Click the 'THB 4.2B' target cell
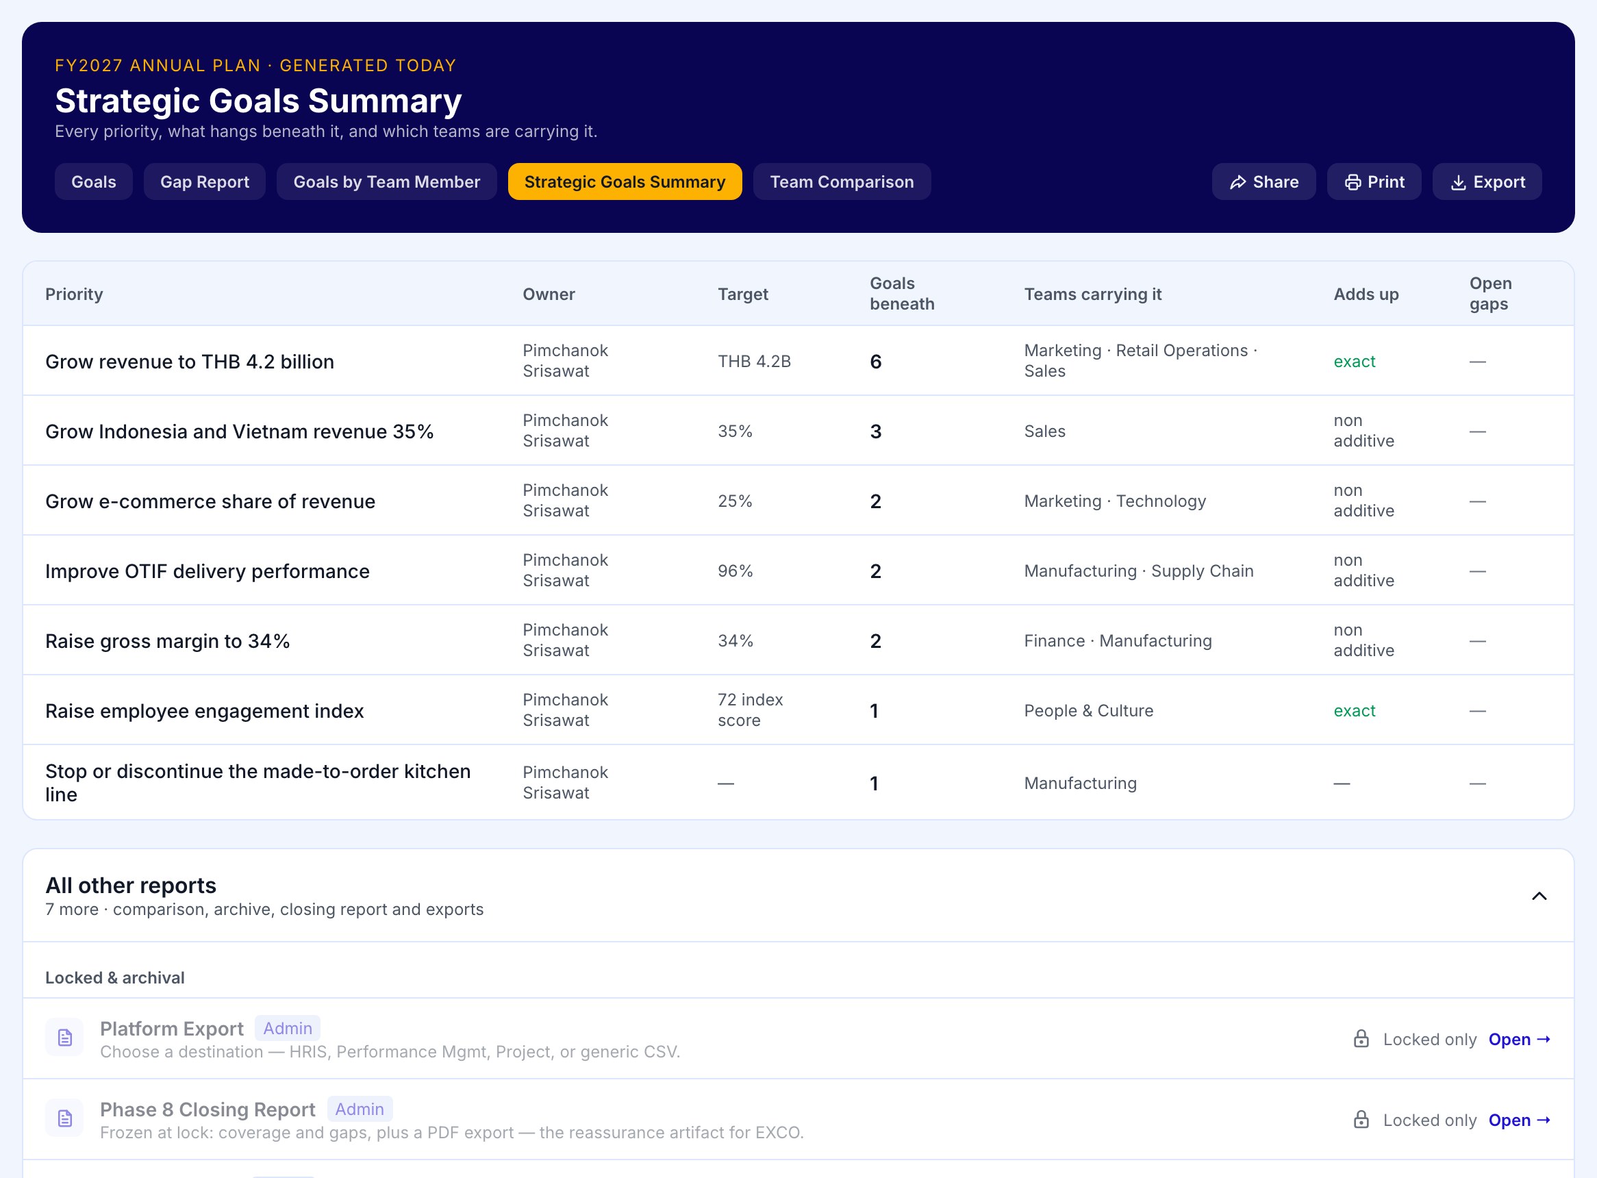This screenshot has width=1597, height=1178. pyautogui.click(x=754, y=362)
